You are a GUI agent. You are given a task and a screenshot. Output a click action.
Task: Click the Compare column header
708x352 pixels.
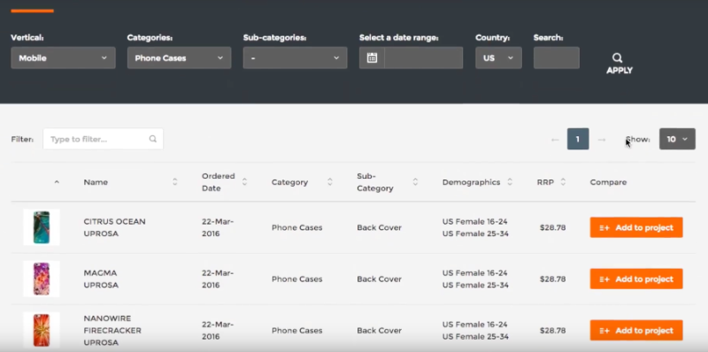pyautogui.click(x=608, y=182)
